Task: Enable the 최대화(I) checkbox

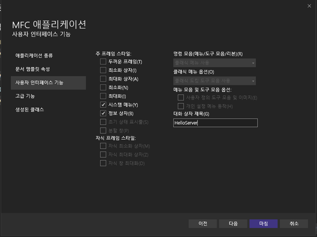Action: pos(103,96)
